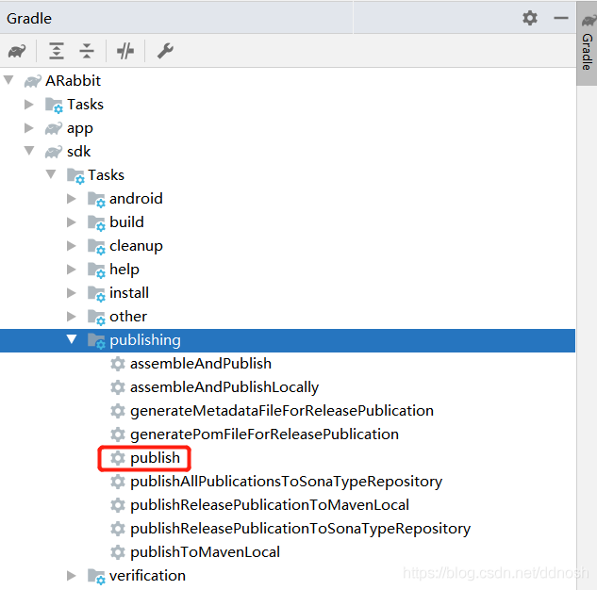Open the Gradle panel gear options
Viewport: 597px width, 590px height.
(530, 18)
